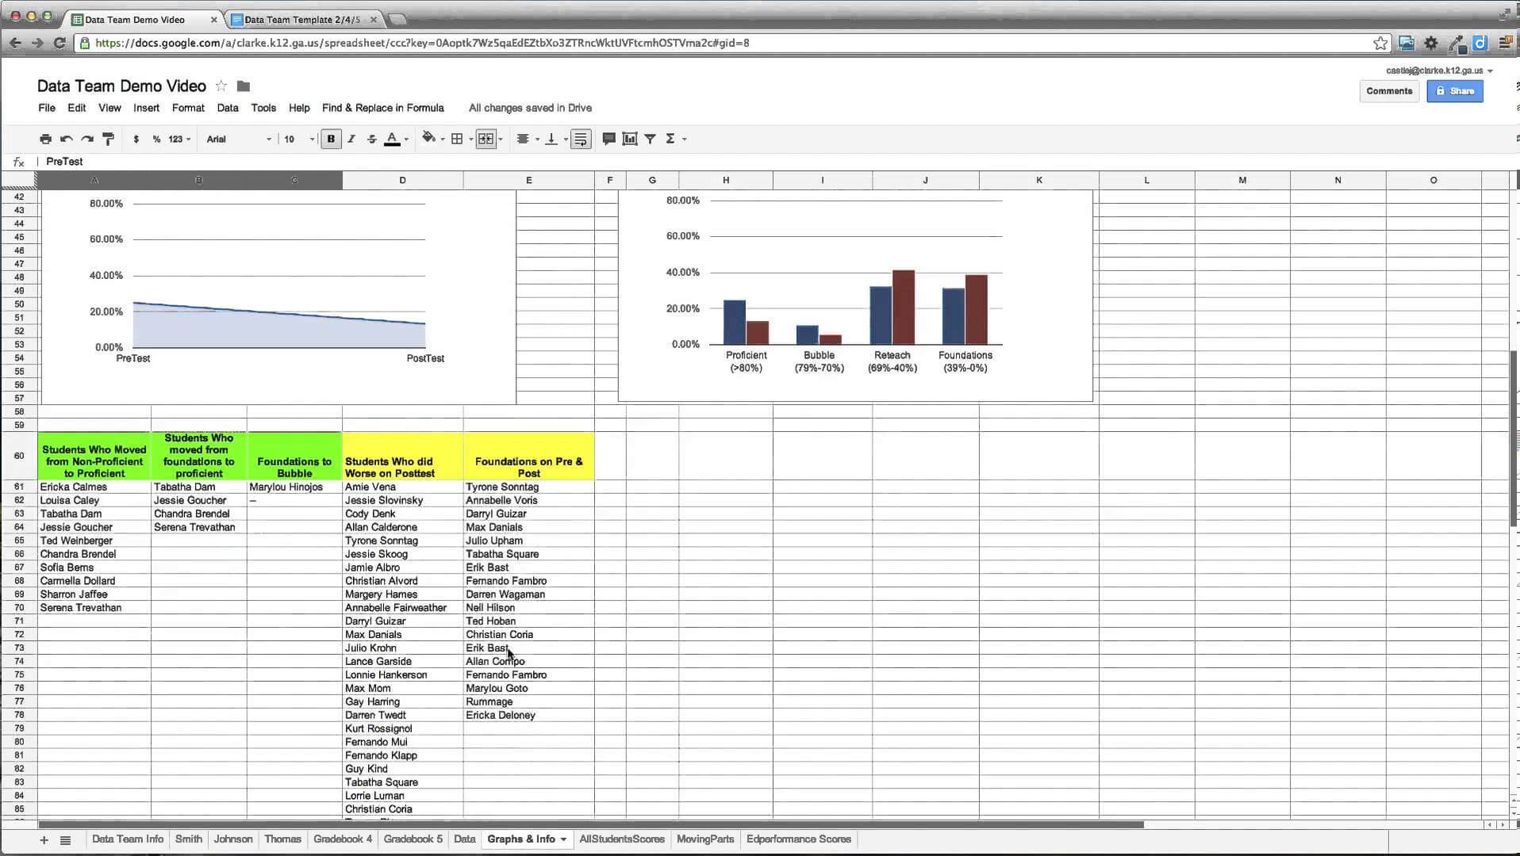This screenshot has width=1520, height=856.
Task: Switch to Data Team Template browser tab
Action: pyautogui.click(x=302, y=19)
